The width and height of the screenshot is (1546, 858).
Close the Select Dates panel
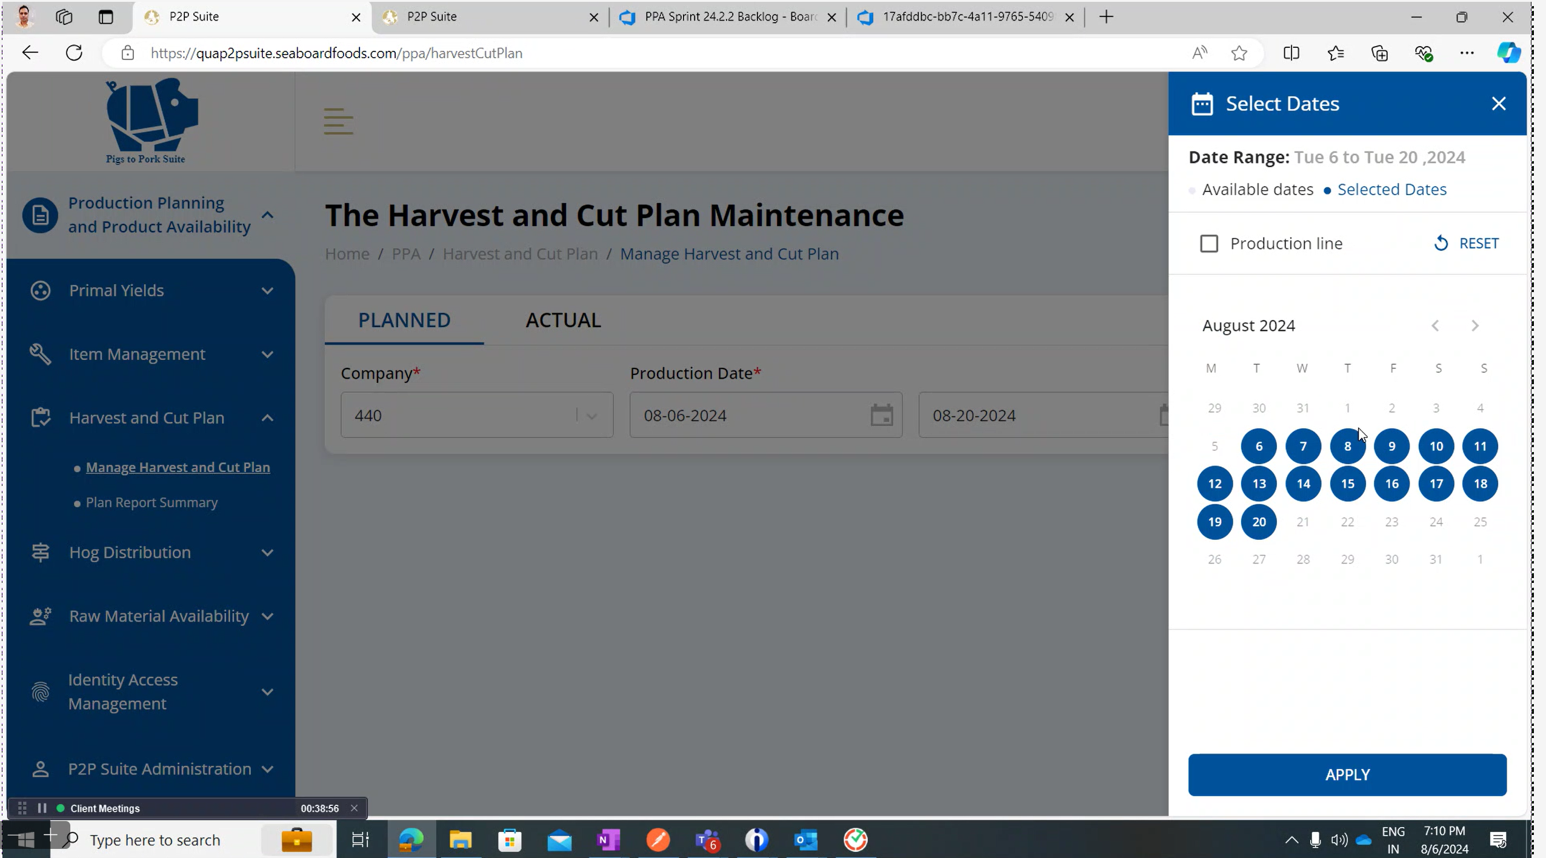click(1498, 104)
